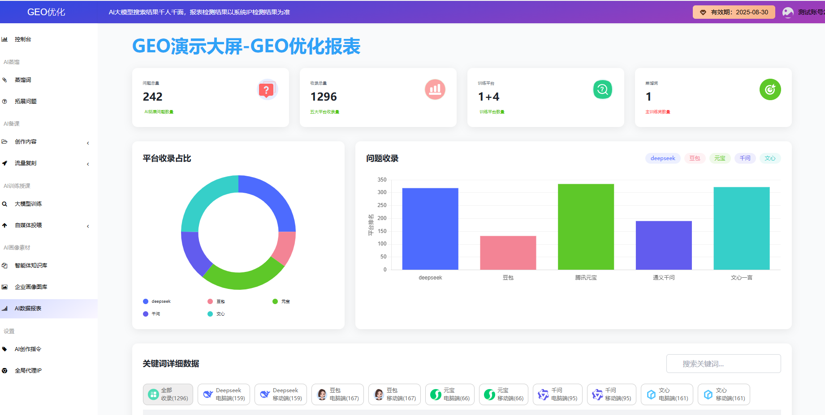825x415 pixels.
Task: Click the red question mark icon in the 242 card
Action: (266, 90)
